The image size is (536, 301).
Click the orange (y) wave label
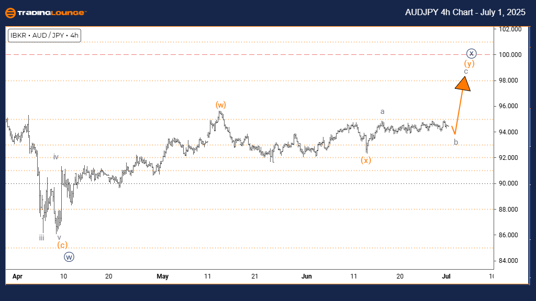(x=470, y=64)
